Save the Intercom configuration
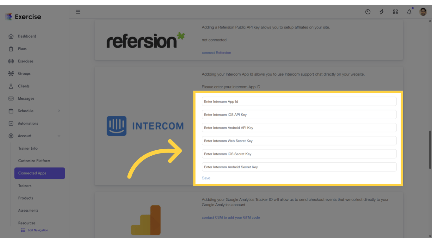The image size is (432, 243). click(206, 178)
